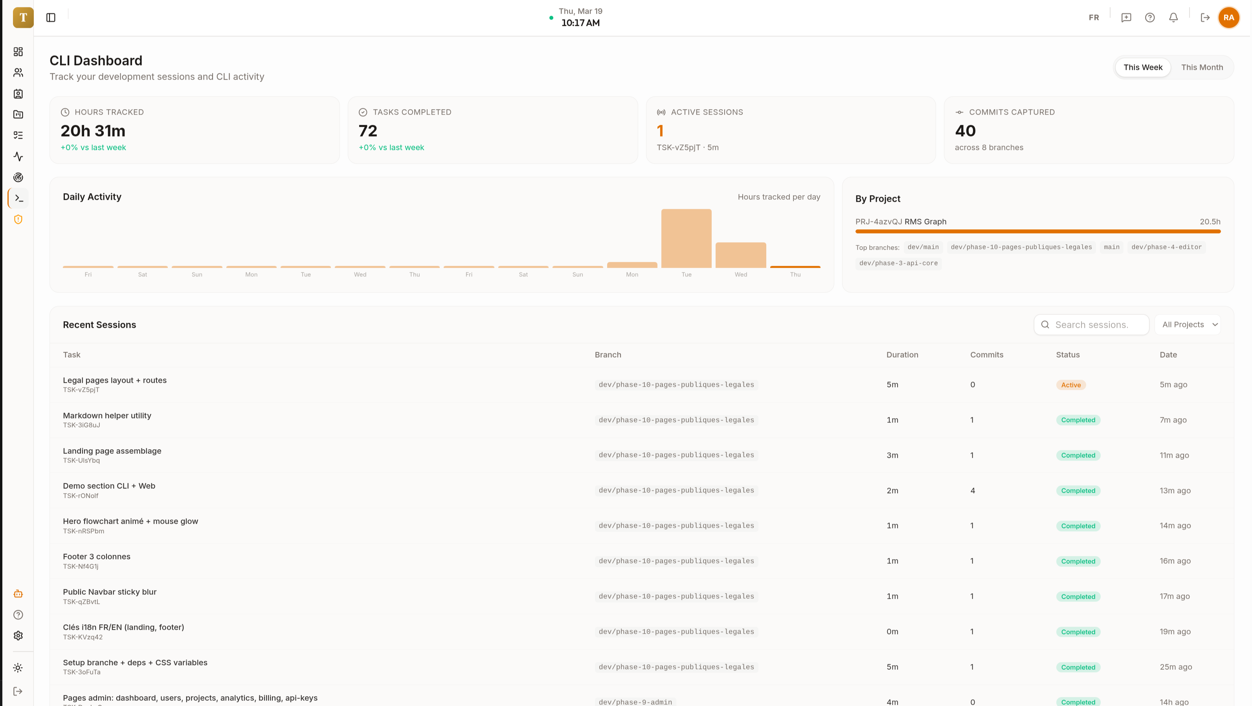Image resolution: width=1252 pixels, height=706 pixels.
Task: Click the Markdown helper utility session row
Action: (107, 416)
